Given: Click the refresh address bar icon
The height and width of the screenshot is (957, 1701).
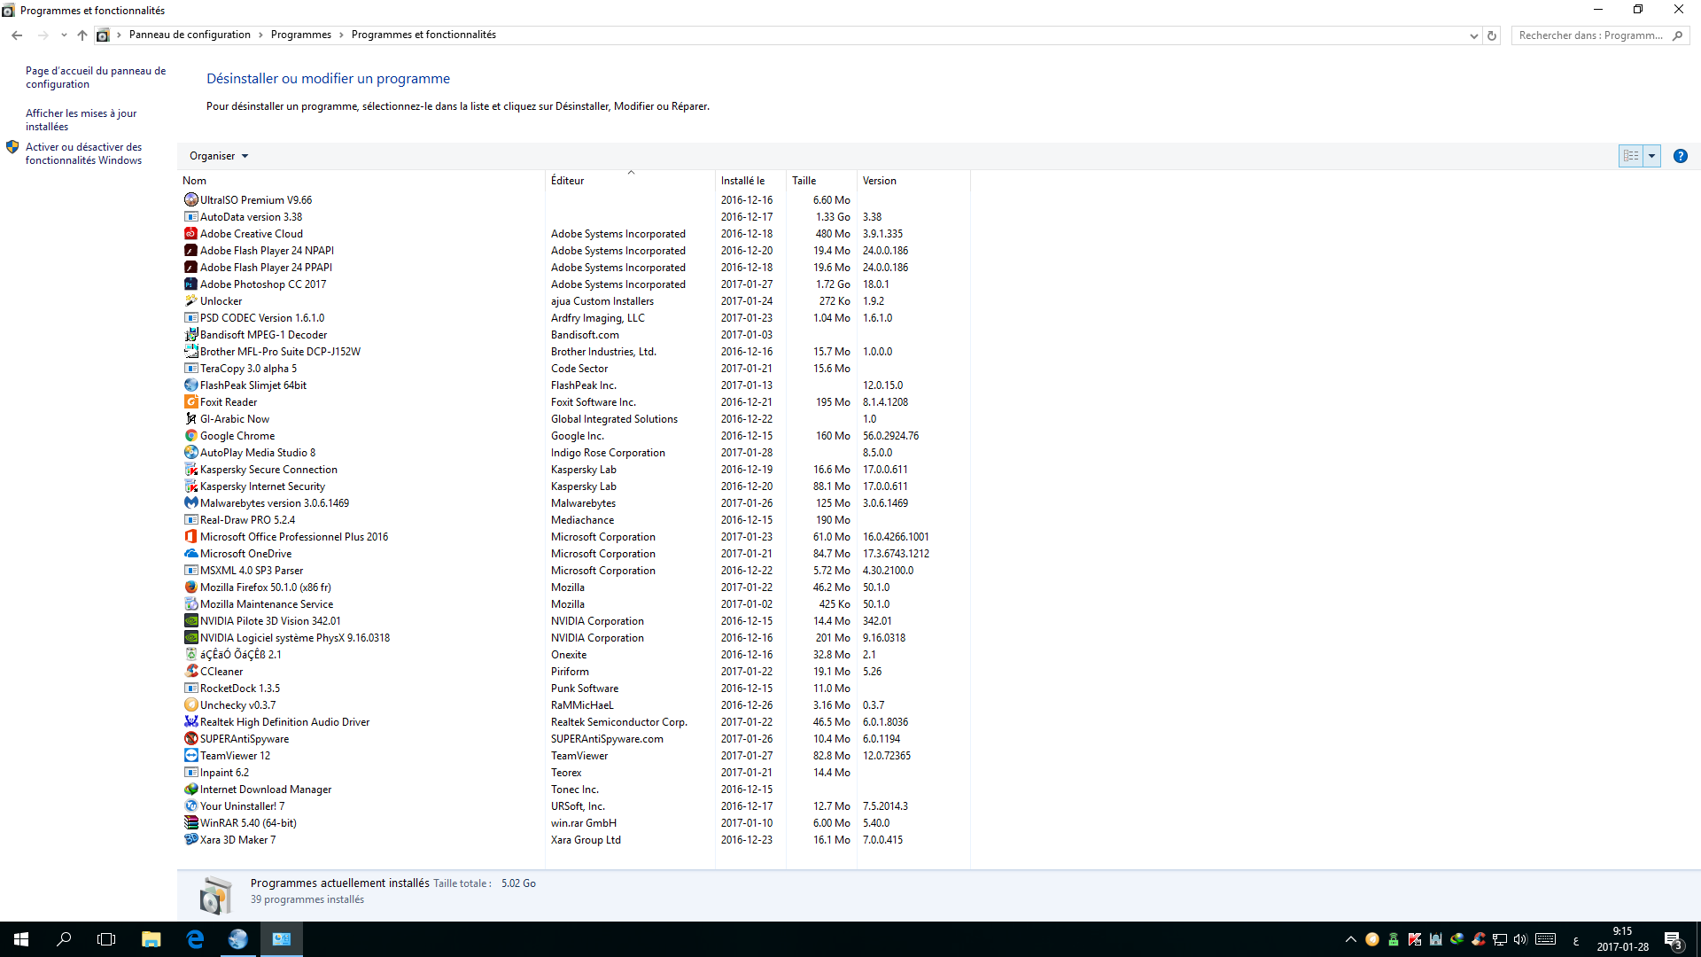Looking at the screenshot, I should [x=1492, y=35].
